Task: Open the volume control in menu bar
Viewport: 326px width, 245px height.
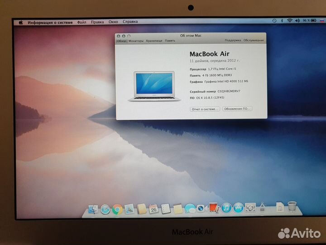Action: click(x=297, y=20)
